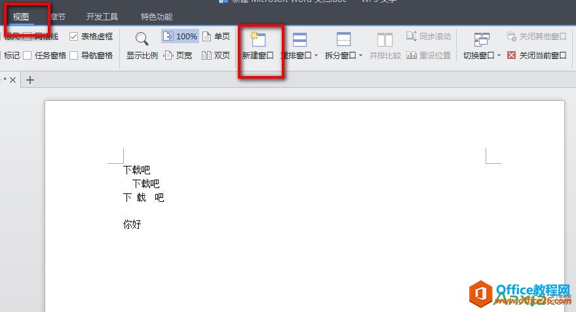Click the first line 下载吧
The height and width of the screenshot is (312, 576).
coord(137,170)
